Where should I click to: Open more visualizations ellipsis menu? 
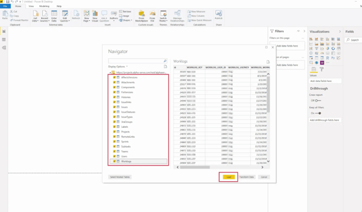pyautogui.click(x=328, y=63)
